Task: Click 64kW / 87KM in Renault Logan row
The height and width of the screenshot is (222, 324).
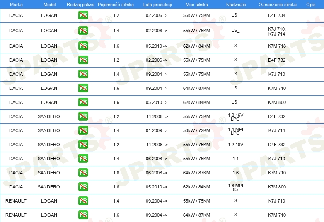Action: (196, 215)
